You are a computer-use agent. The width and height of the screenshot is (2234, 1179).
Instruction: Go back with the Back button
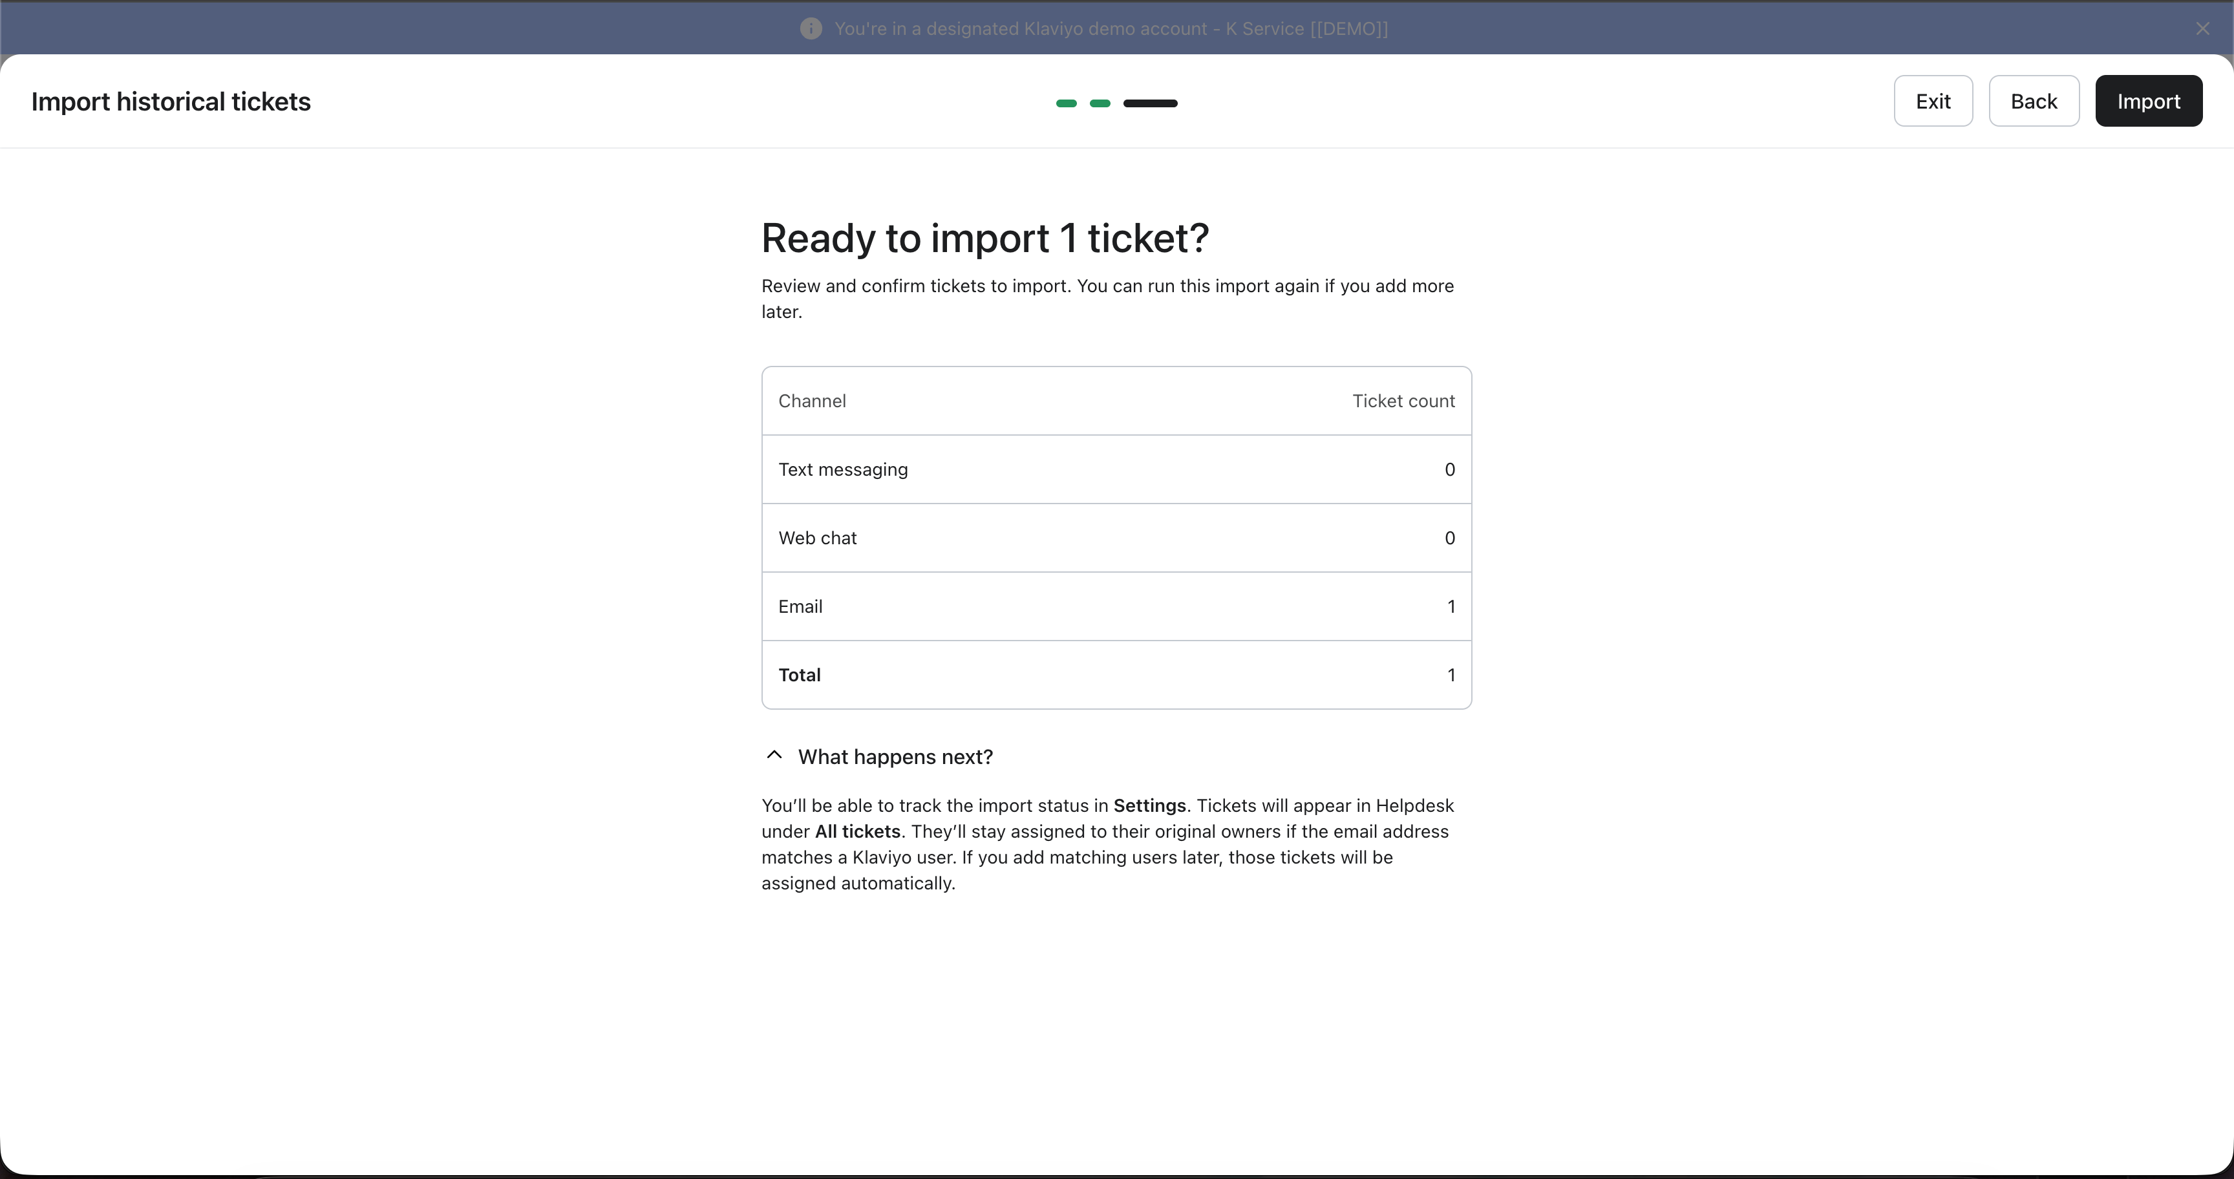click(2034, 101)
